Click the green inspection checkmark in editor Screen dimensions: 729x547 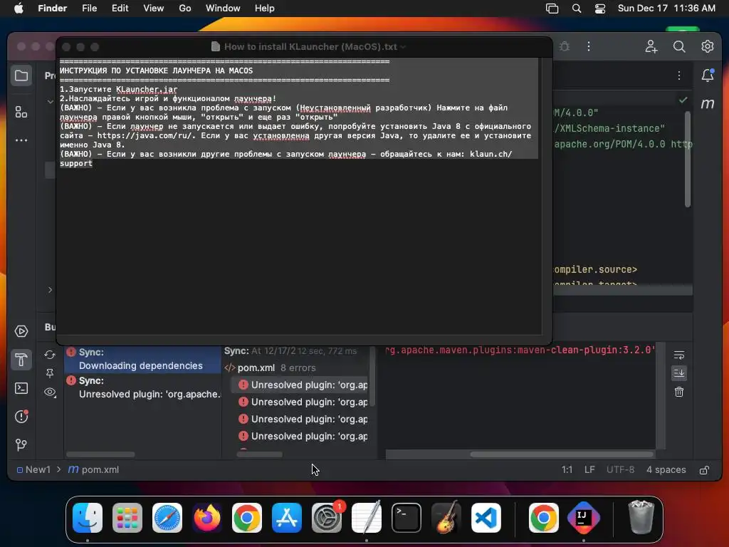click(x=683, y=100)
